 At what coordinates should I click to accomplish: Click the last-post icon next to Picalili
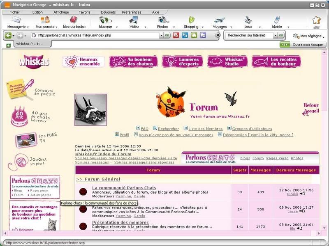point(302,194)
